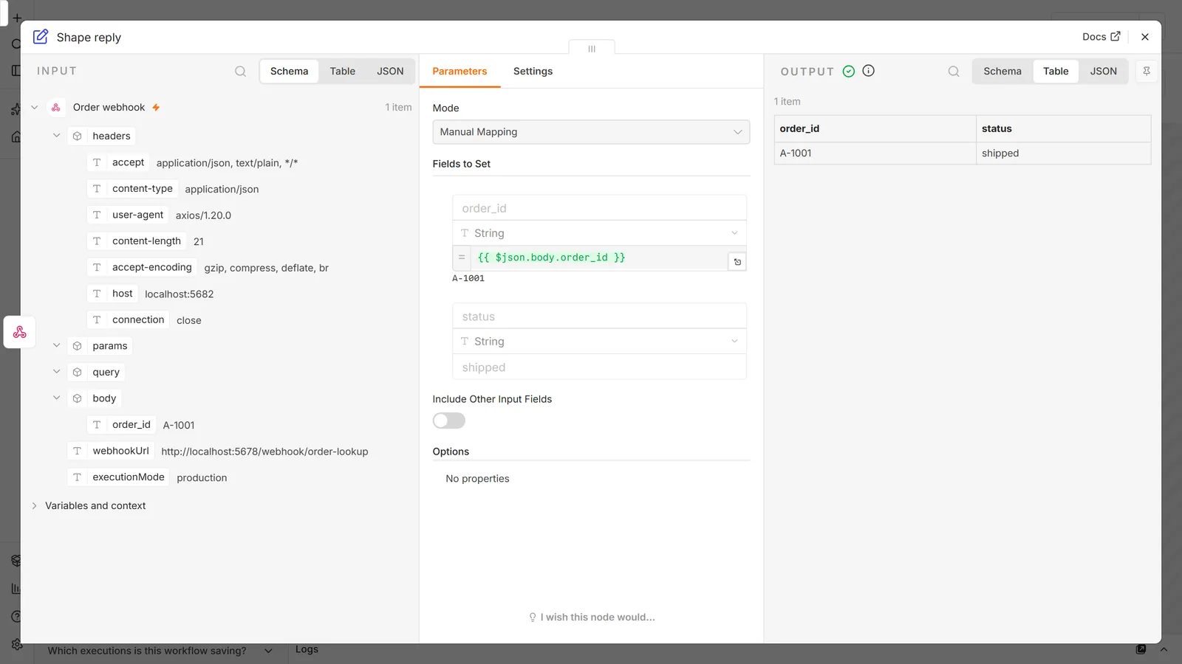Switch to the Settings tab

pyautogui.click(x=533, y=72)
